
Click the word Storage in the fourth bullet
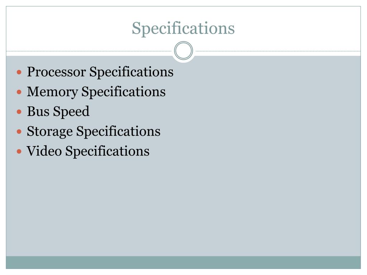50,132
